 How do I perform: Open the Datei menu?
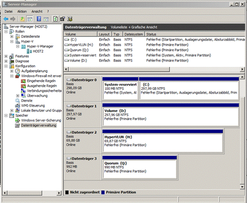8,12
